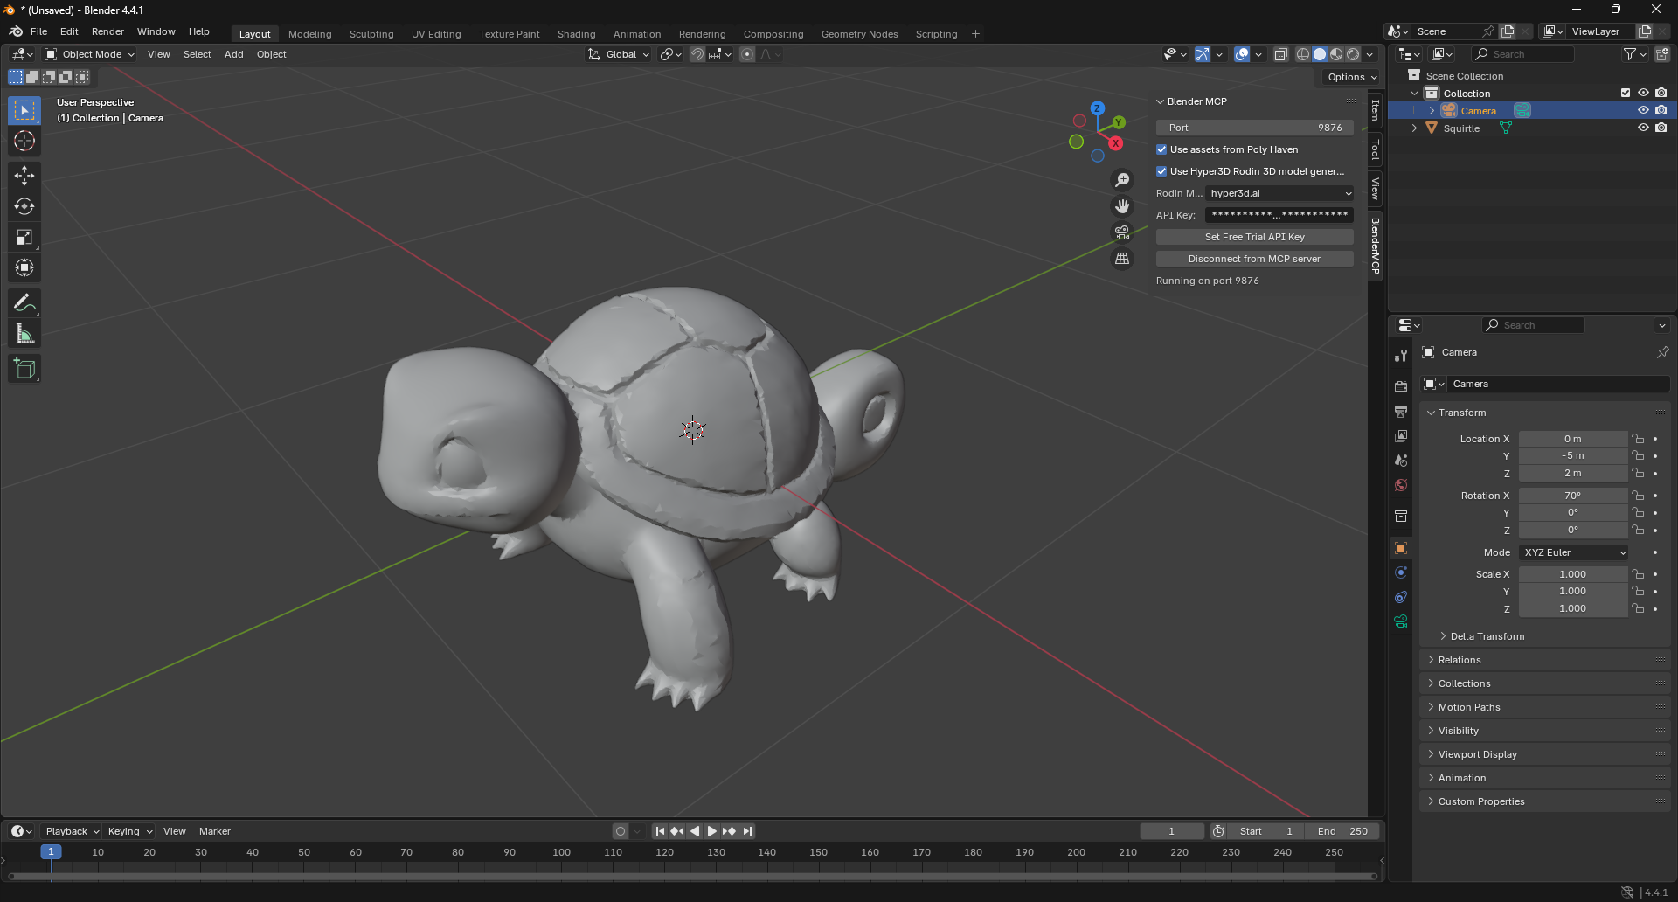Open the Object properties tab

coord(1401,548)
